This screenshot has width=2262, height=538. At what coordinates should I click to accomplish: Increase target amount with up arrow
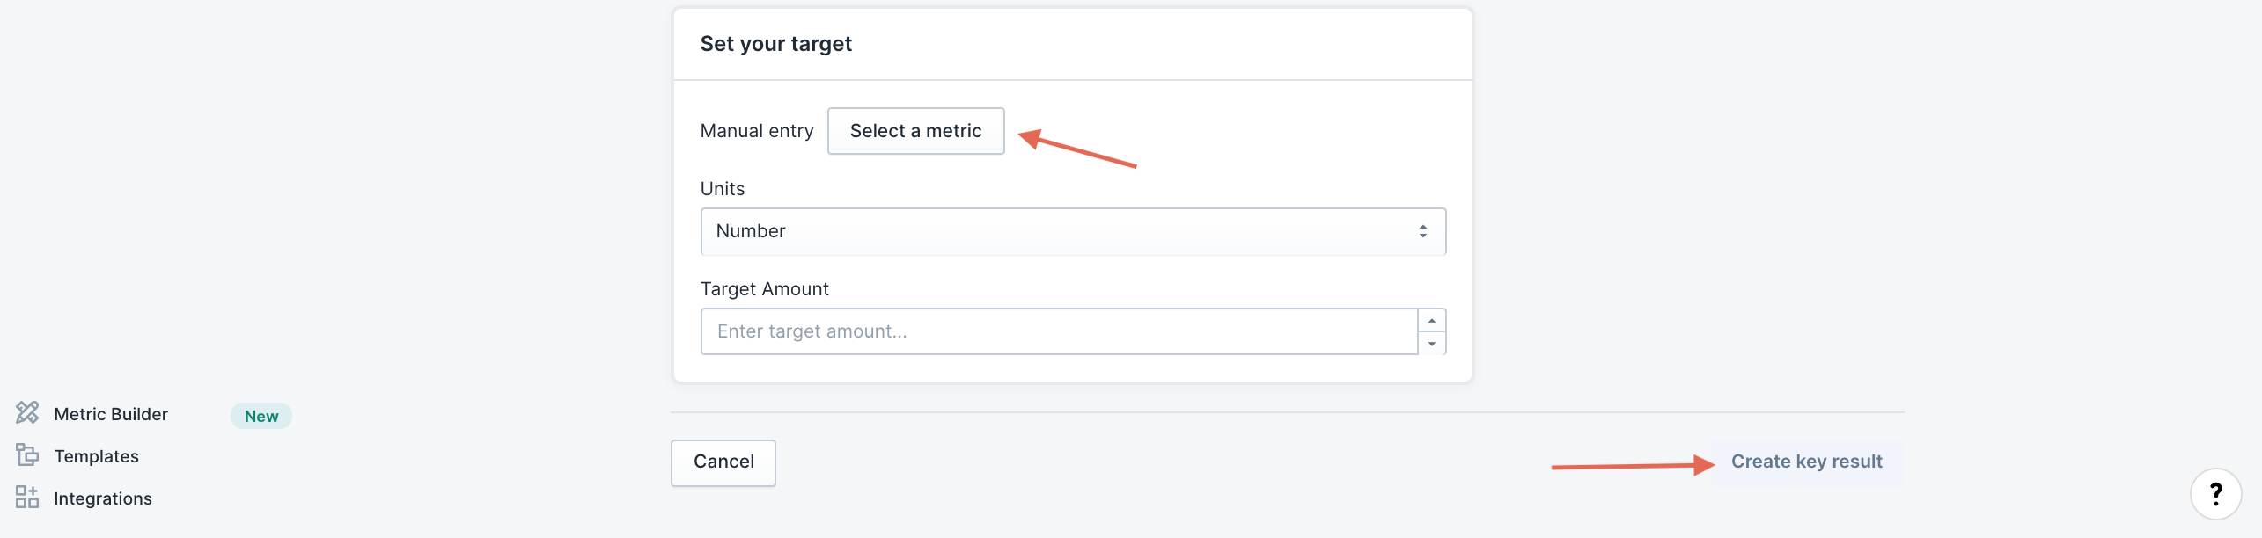point(1432,320)
